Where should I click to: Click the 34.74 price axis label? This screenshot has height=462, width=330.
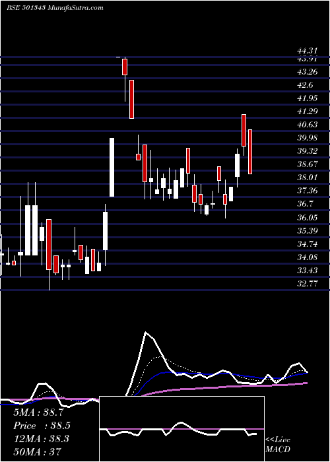(x=308, y=244)
